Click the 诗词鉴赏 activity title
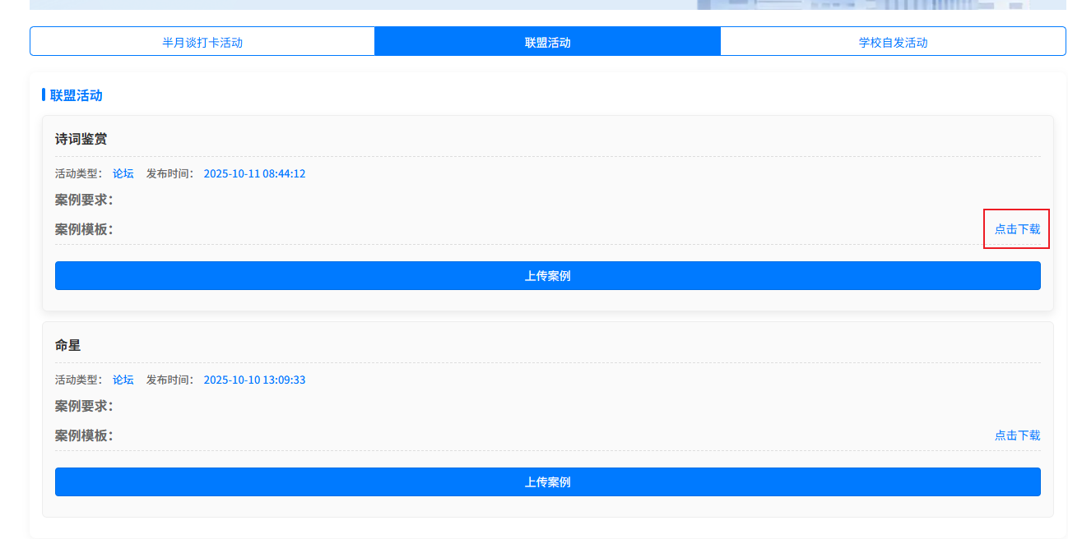 tap(81, 139)
